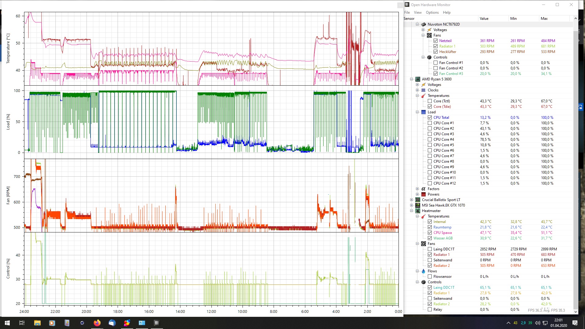585x329 pixels.
Task: Click the Crucial Ballistix Sport LT memory icon
Action: tap(418, 200)
